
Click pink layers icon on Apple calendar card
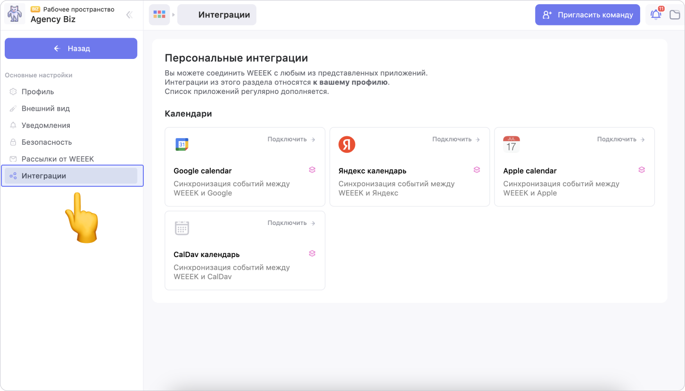pos(641,170)
